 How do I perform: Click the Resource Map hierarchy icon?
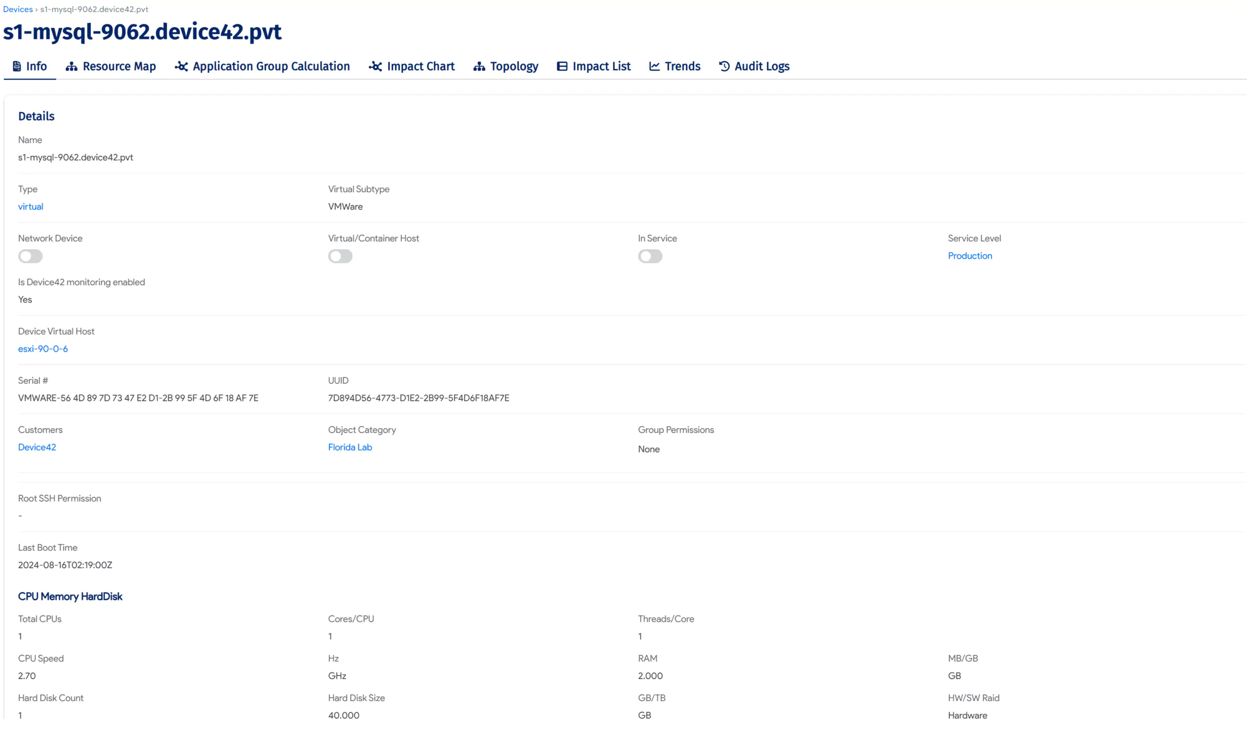[x=71, y=66]
